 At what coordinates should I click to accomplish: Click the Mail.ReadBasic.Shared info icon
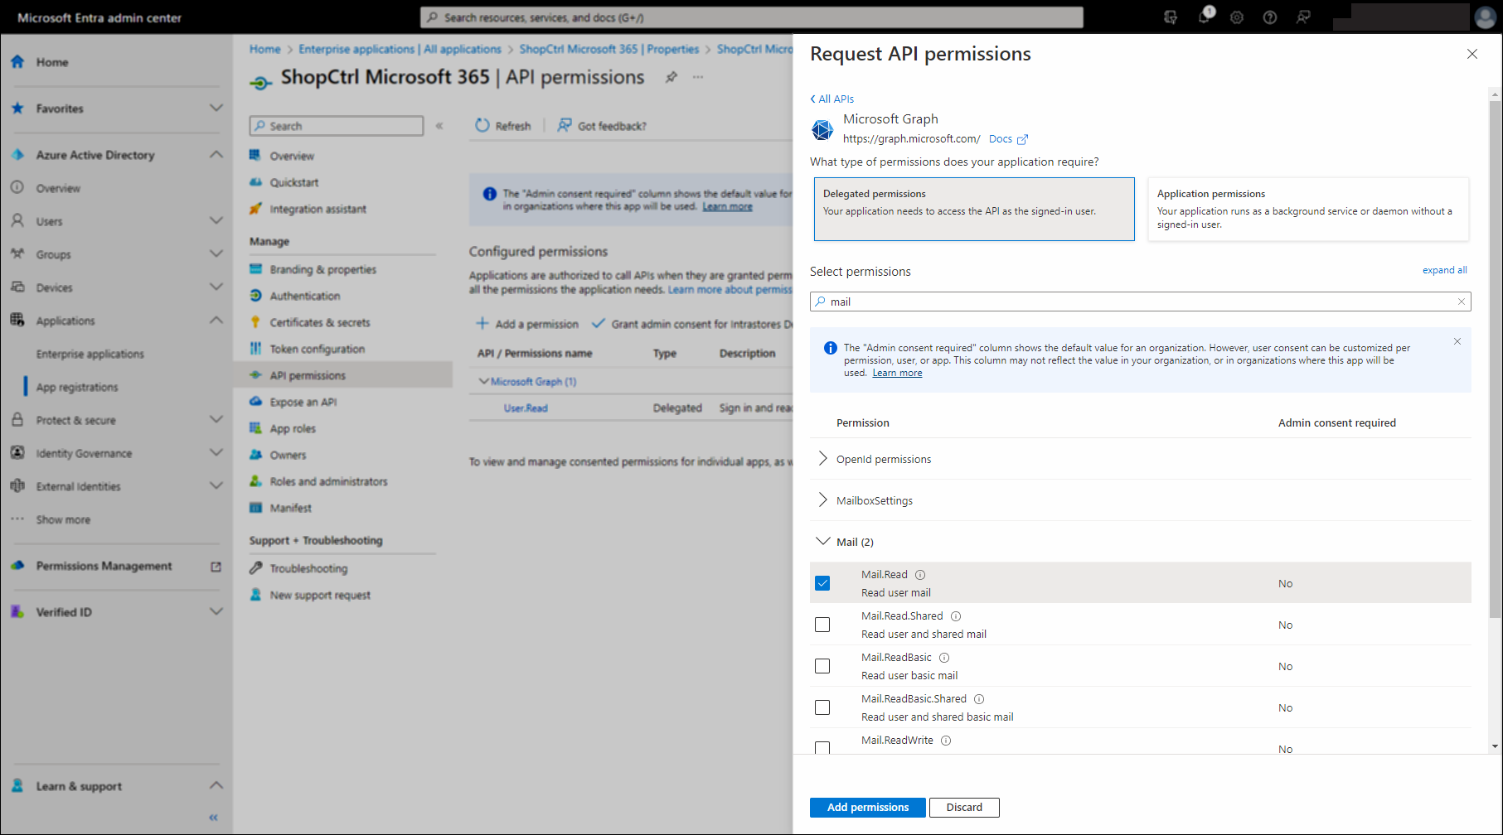[x=979, y=699]
